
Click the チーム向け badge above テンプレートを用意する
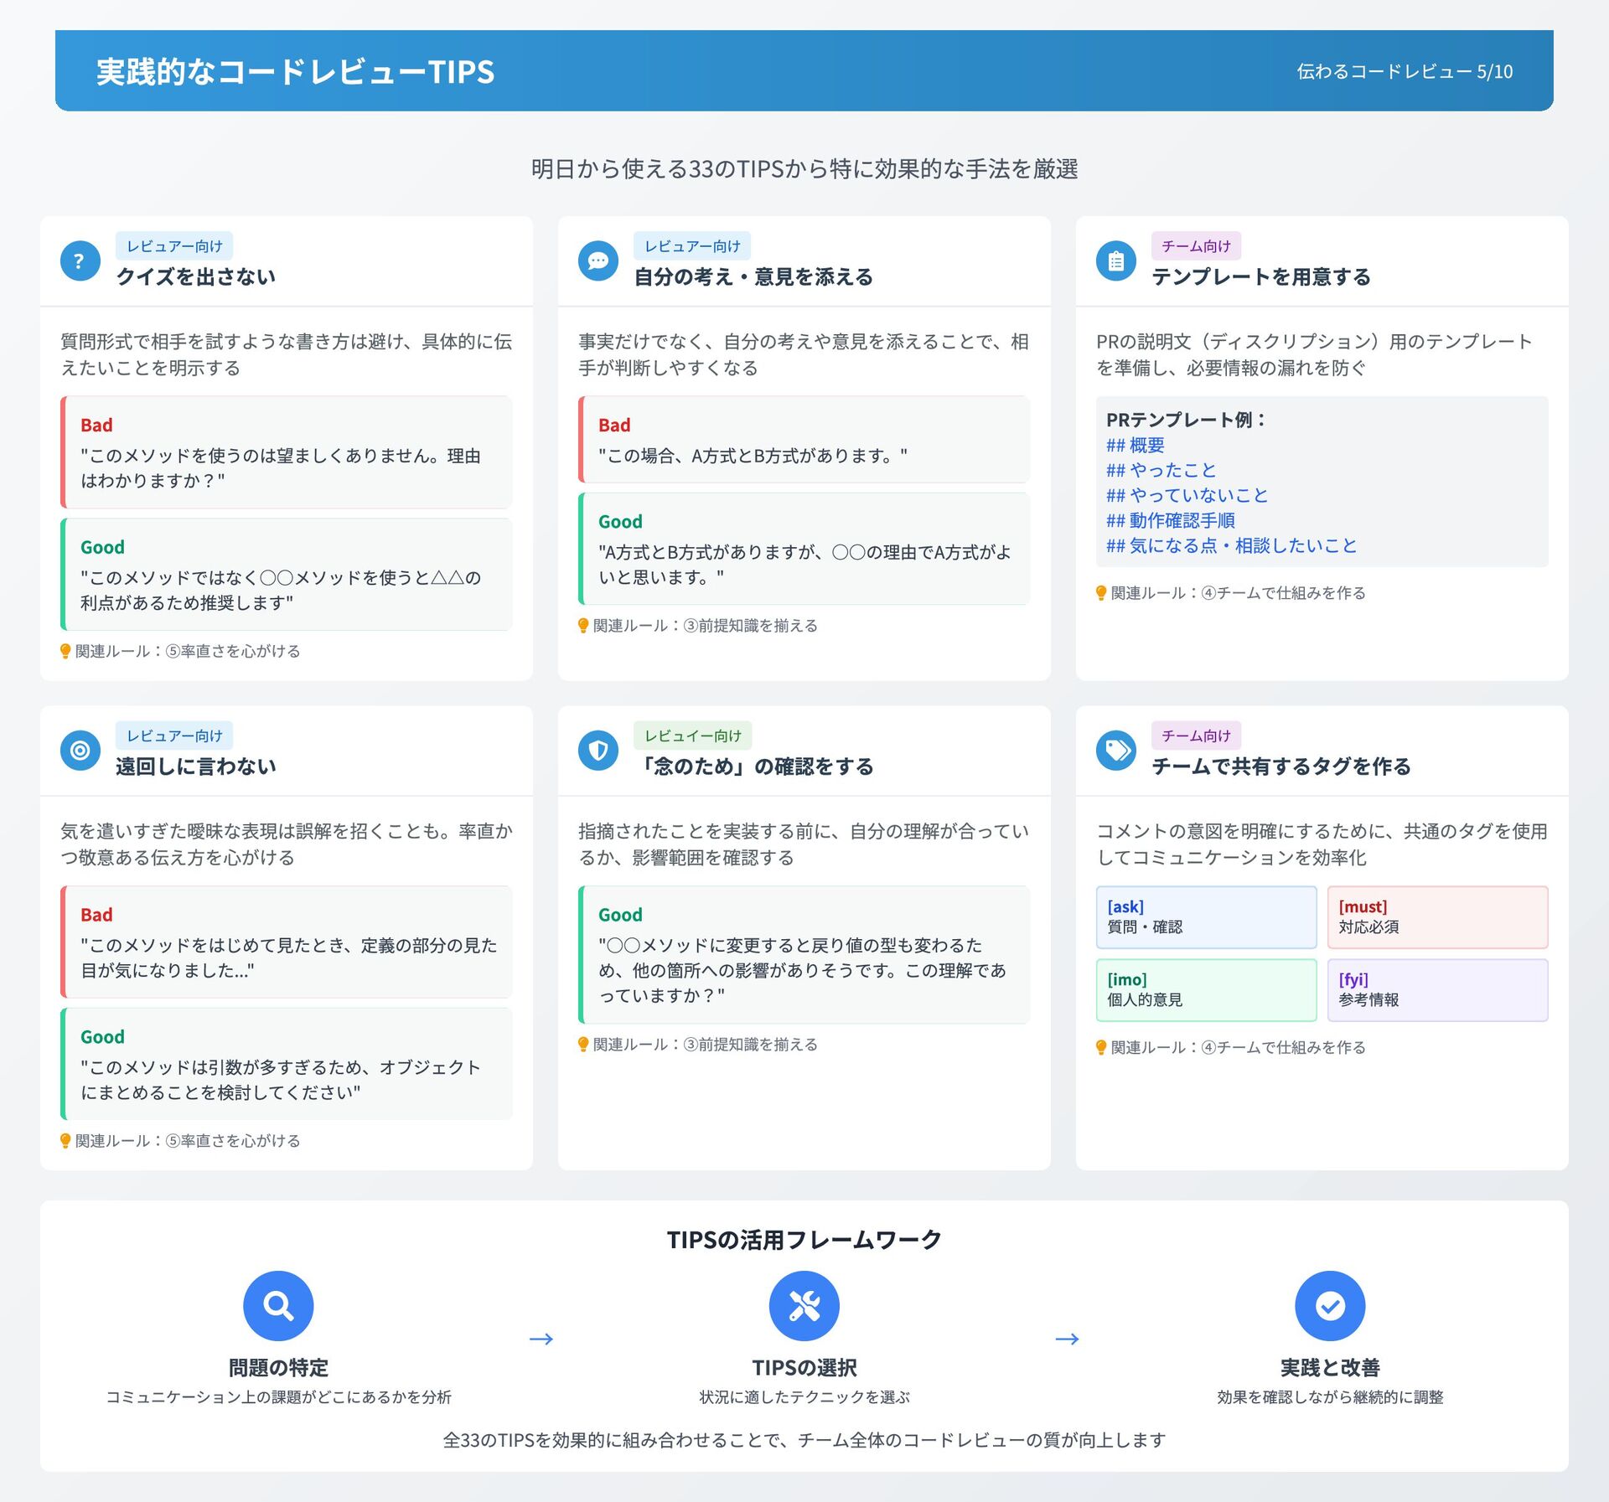tap(1195, 246)
